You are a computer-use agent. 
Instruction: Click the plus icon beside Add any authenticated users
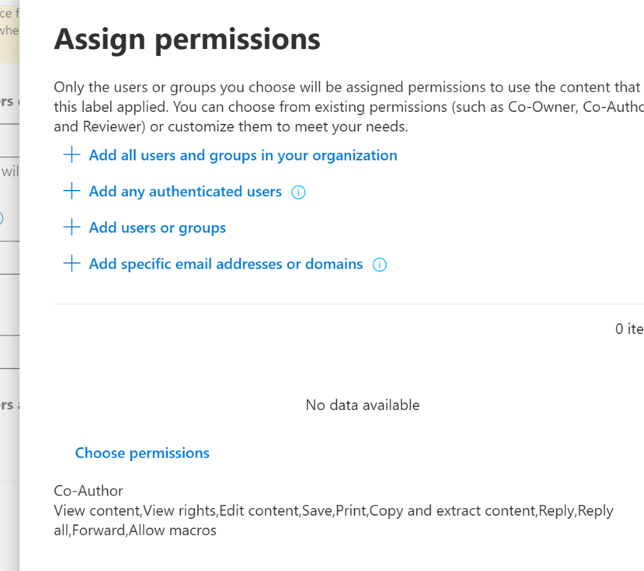[72, 191]
